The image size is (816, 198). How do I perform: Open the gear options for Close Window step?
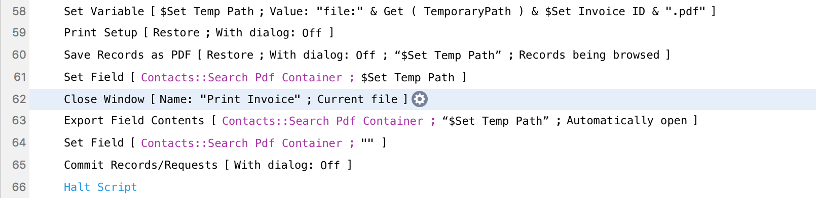click(x=419, y=99)
